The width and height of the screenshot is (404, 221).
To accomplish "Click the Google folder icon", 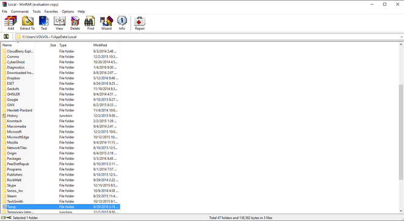I will (x=4, y=99).
